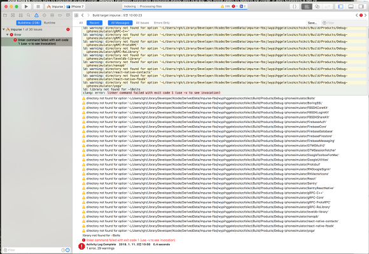
Task: Select the warning row ending in RNVectorIcons'
Action: pos(205,174)
